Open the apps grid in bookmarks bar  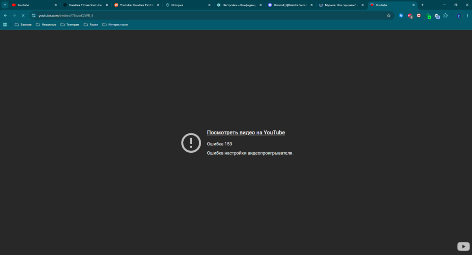[5, 25]
